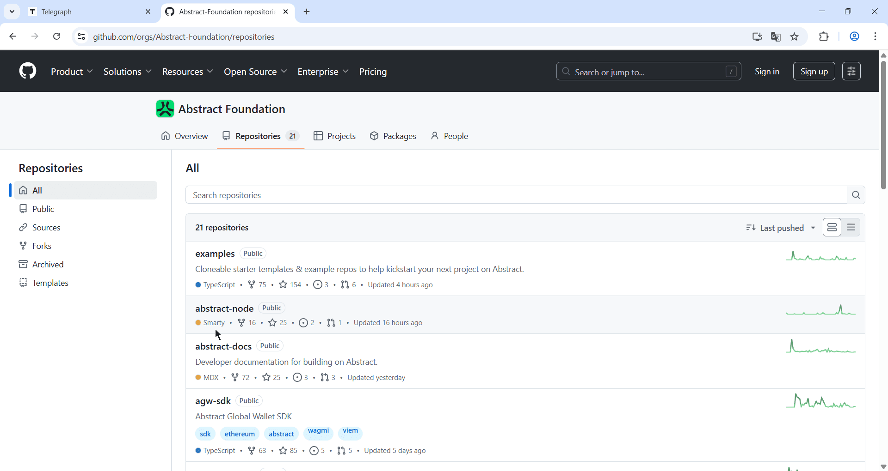Open the Pricing page
Image resolution: width=888 pixels, height=471 pixels.
(x=373, y=72)
